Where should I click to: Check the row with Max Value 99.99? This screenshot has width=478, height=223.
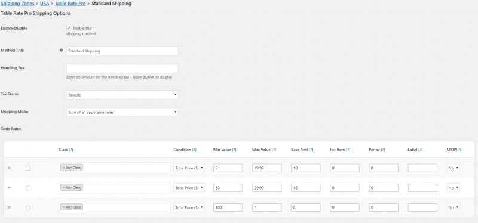tap(28, 188)
